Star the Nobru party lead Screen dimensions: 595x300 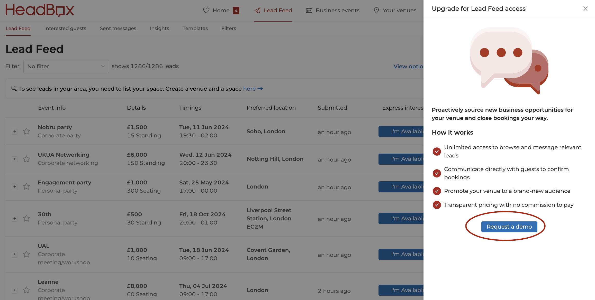click(x=26, y=131)
